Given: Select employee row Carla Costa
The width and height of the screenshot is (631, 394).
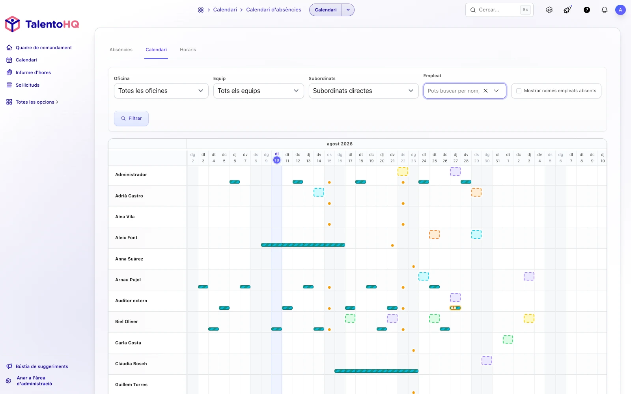Looking at the screenshot, I should click(128, 343).
